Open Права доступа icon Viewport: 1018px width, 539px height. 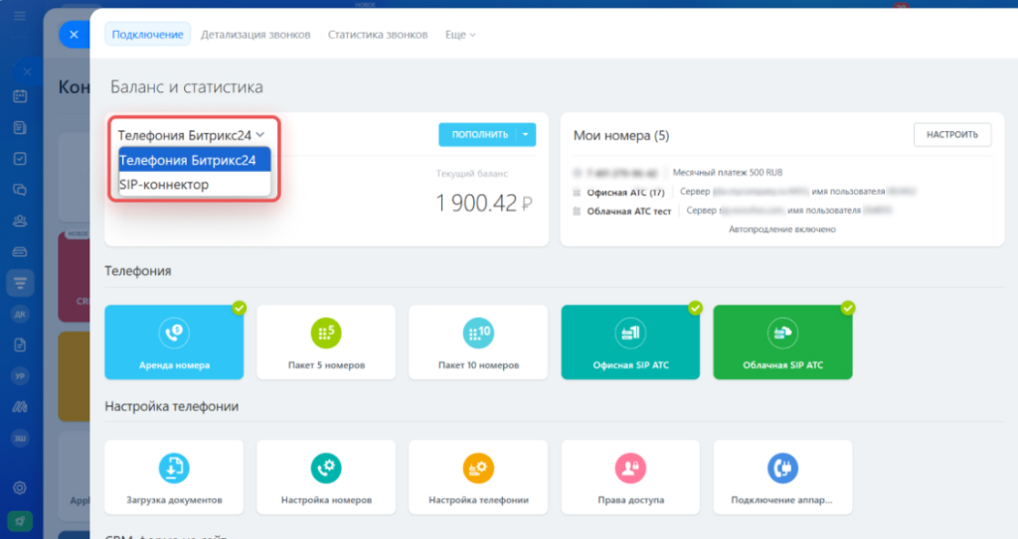pos(630,468)
